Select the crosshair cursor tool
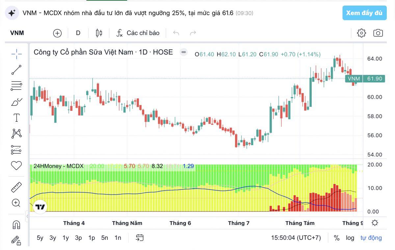This screenshot has width=395, height=250. pos(16,54)
